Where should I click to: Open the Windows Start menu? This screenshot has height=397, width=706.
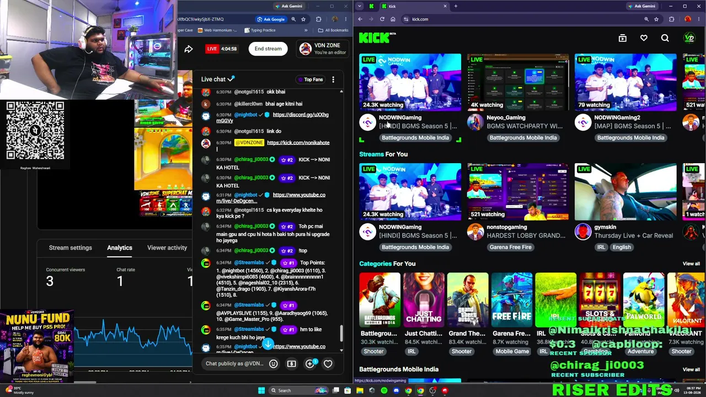(261, 390)
